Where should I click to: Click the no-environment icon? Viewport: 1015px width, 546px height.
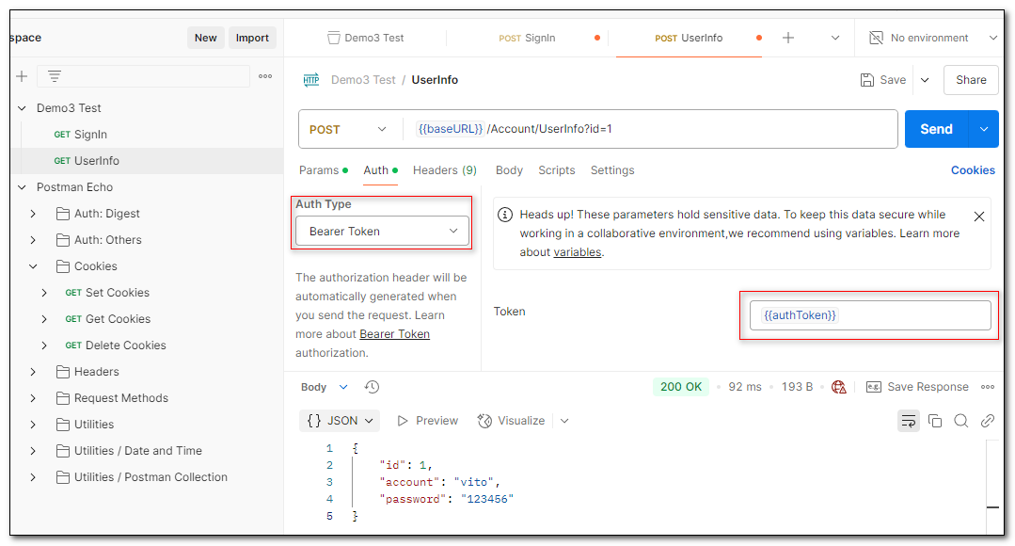click(x=876, y=39)
